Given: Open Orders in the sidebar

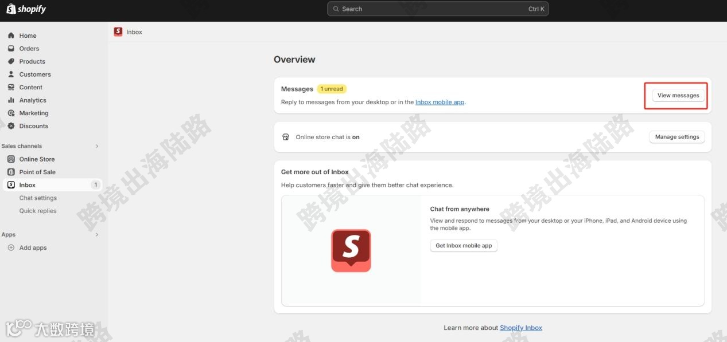Looking at the screenshot, I should [x=29, y=49].
